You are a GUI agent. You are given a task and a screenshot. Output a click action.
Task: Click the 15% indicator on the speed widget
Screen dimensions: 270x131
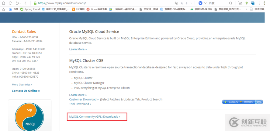(259, 102)
